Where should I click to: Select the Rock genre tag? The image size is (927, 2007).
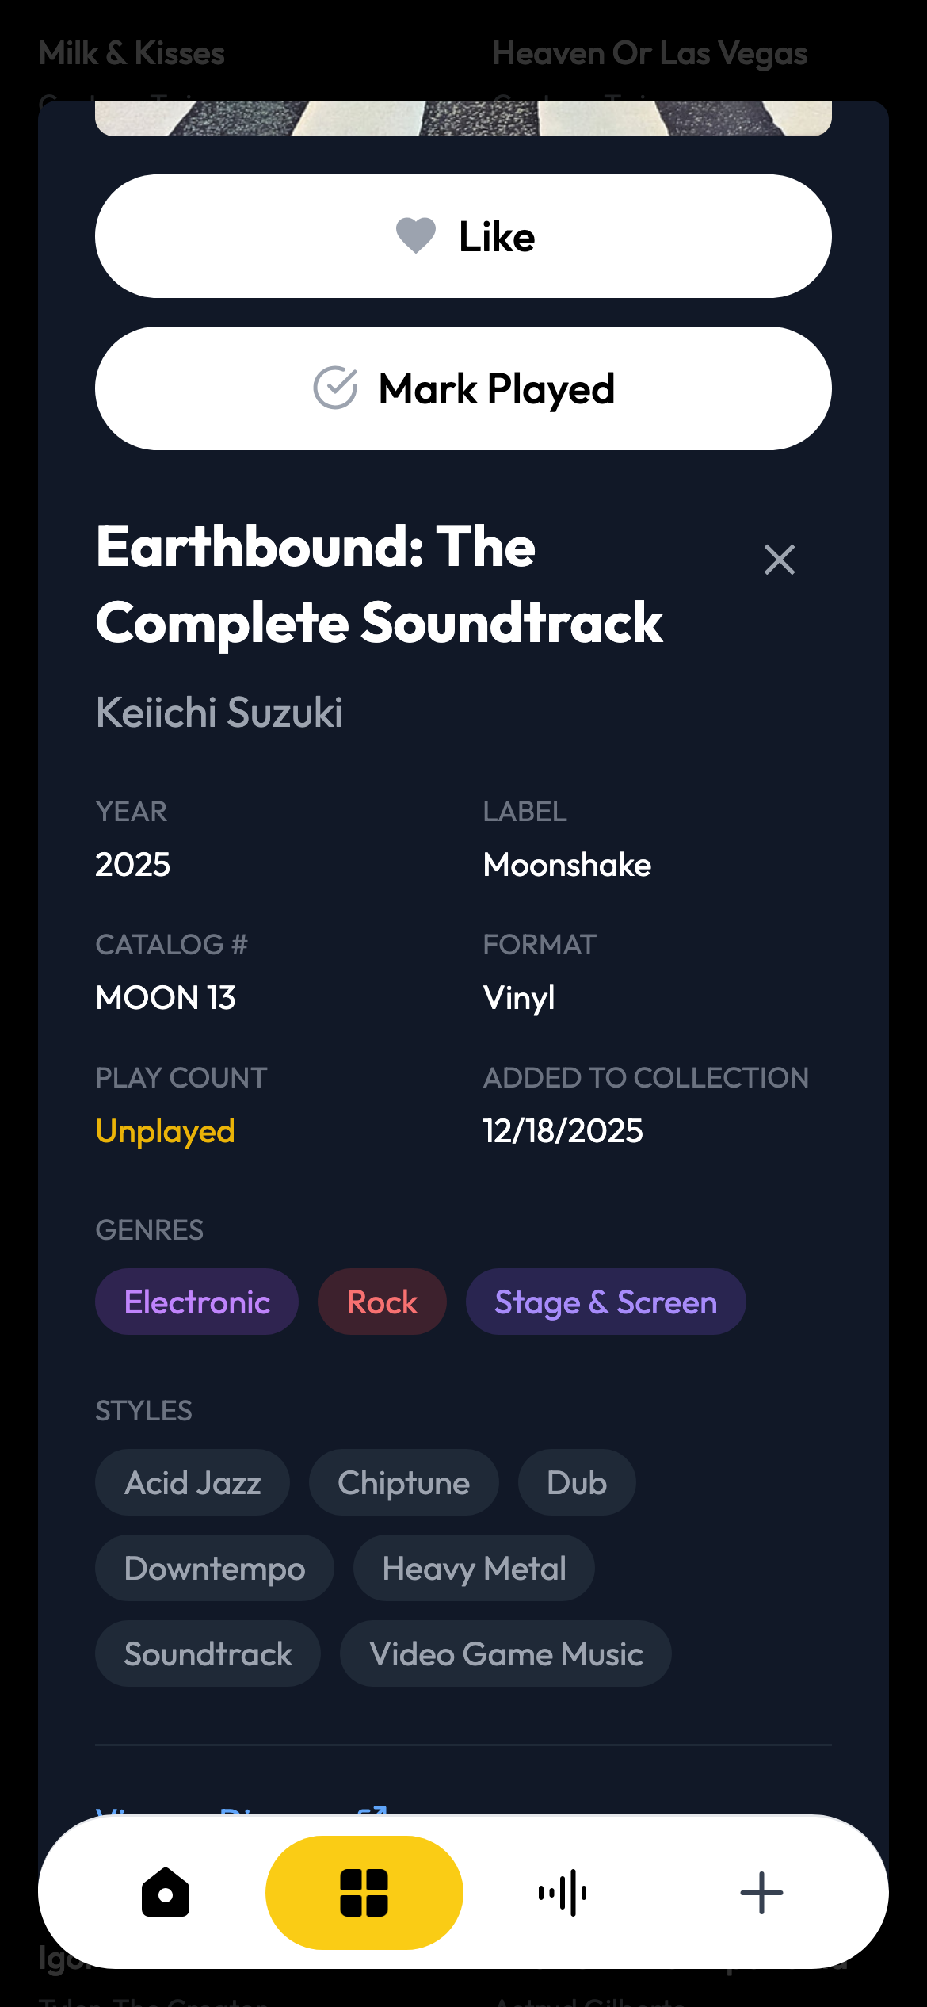[x=382, y=1302]
